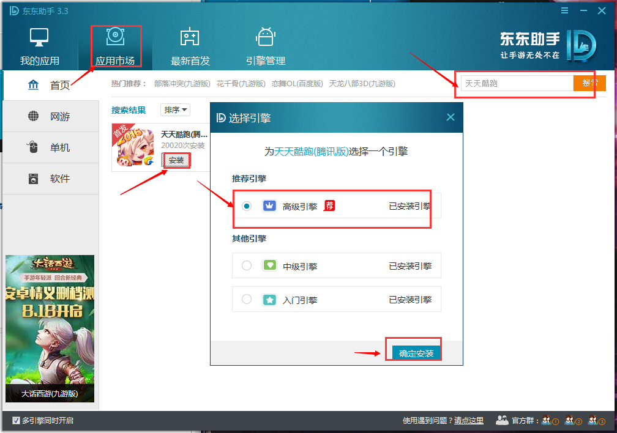Click 已安装引擎 text in 中级引擎 row
Image resolution: width=617 pixels, height=433 pixels.
[x=410, y=266]
